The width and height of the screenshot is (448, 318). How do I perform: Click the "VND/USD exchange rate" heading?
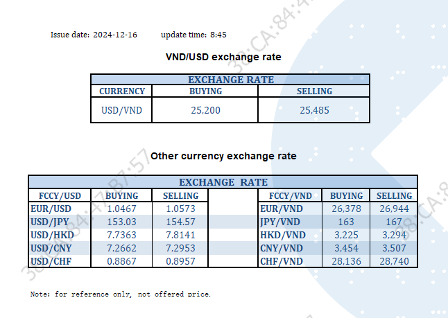tap(223, 56)
